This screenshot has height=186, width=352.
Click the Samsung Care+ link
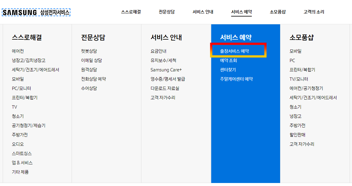(166, 70)
